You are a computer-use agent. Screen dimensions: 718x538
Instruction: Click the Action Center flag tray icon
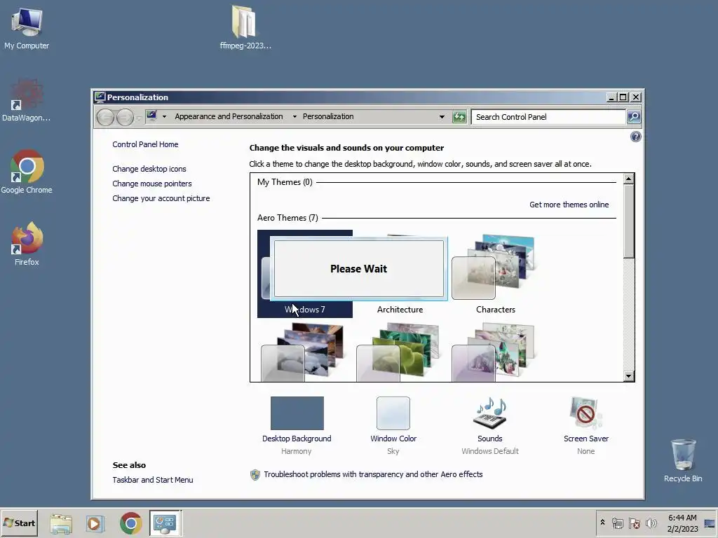tap(634, 523)
